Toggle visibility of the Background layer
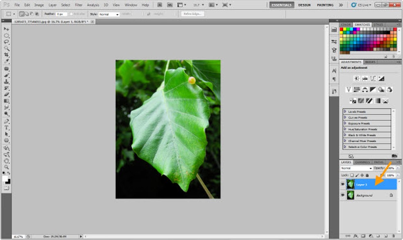 pos(343,195)
